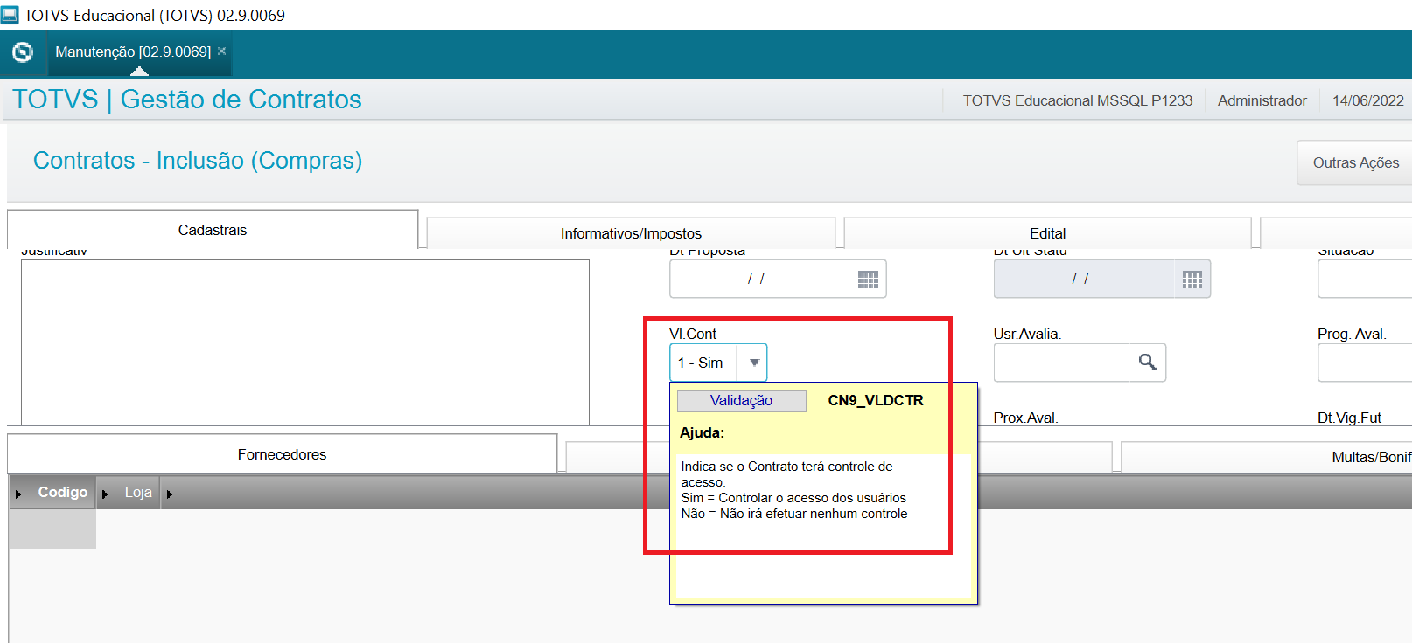Viewport: 1412px width, 643px height.
Task: Click the Prox.Aval. field label
Action: pos(1025,418)
